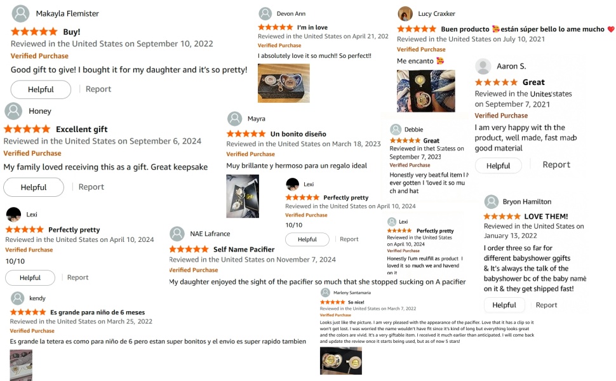This screenshot has width=616, height=381.
Task: Report the "Excellent gift" review by Honey
Action: [x=91, y=187]
